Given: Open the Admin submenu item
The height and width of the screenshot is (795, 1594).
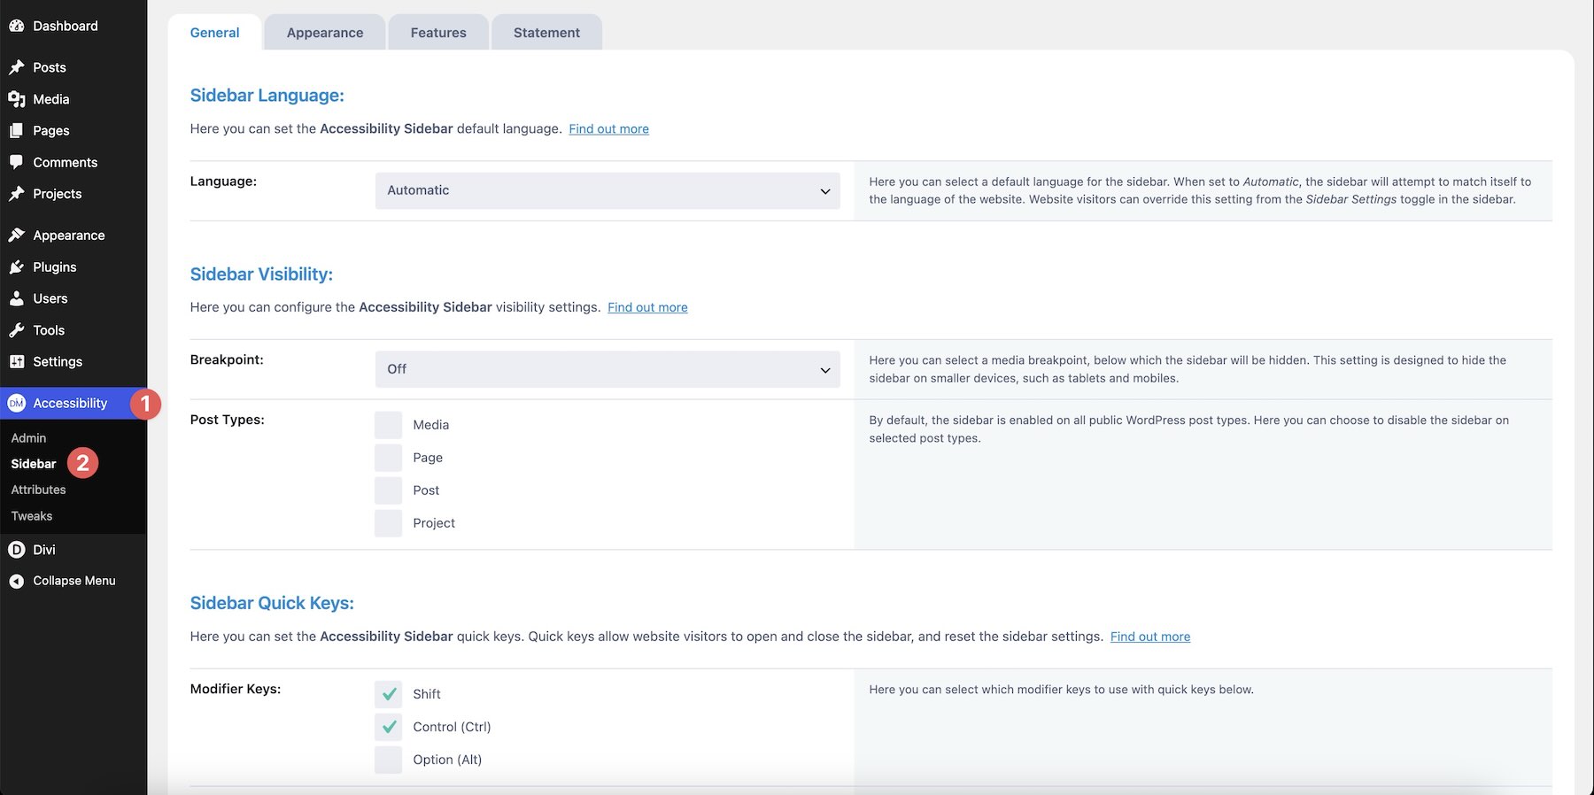Looking at the screenshot, I should tap(28, 438).
